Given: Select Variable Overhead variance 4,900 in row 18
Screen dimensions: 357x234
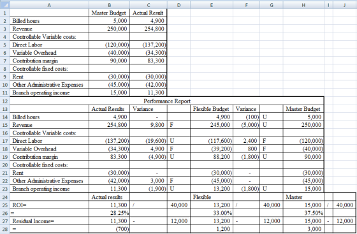Looking at the screenshot, I should click(x=149, y=149).
